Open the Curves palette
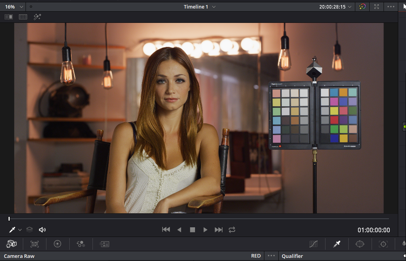This screenshot has width=406, height=261. (x=313, y=244)
